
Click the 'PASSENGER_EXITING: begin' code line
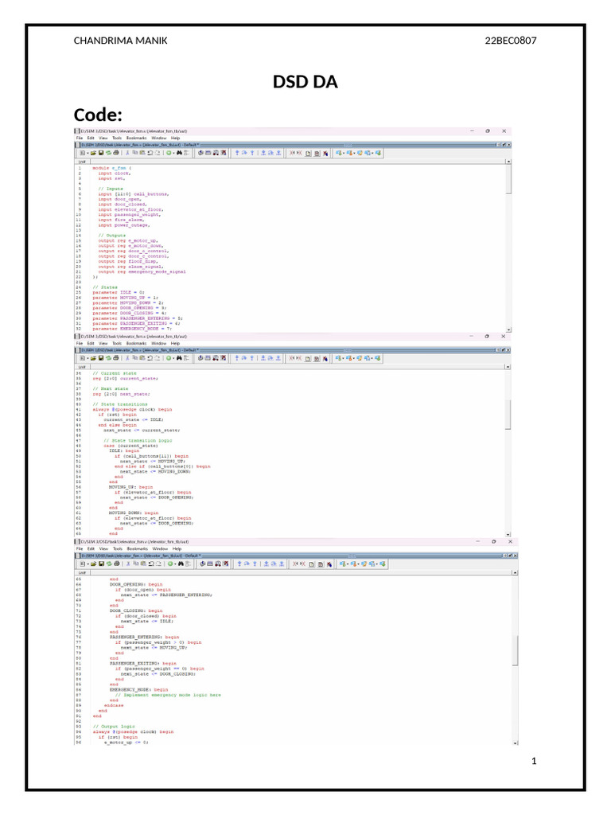click(143, 663)
